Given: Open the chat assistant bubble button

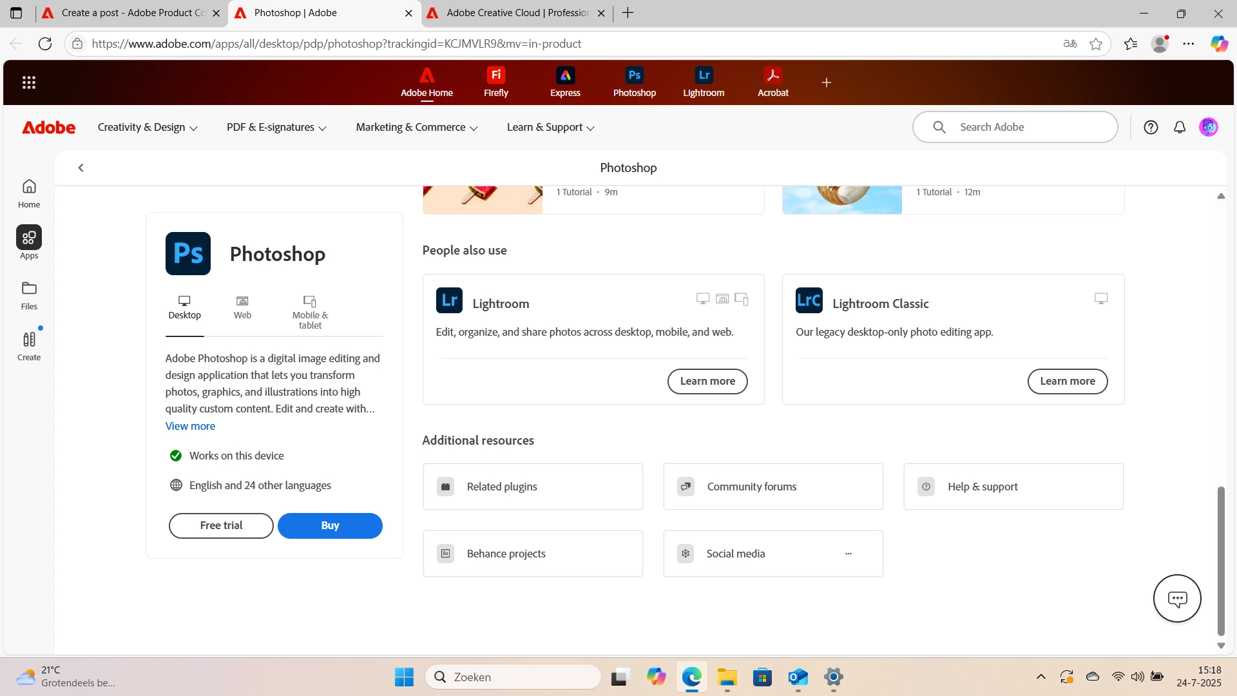Looking at the screenshot, I should (x=1176, y=599).
